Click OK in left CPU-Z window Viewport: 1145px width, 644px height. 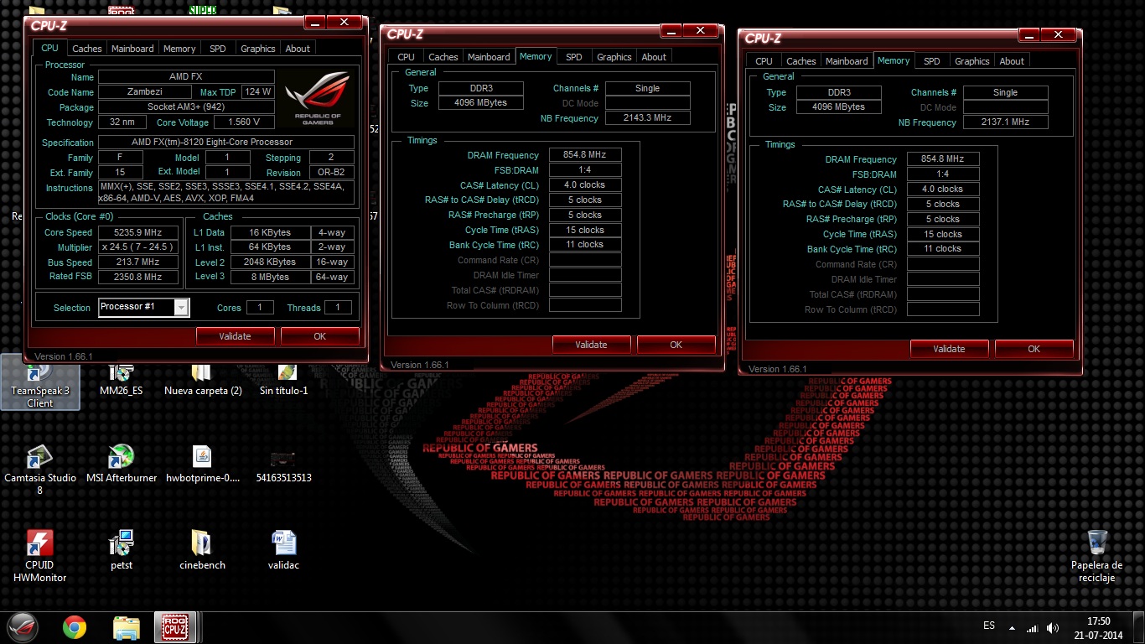click(319, 336)
